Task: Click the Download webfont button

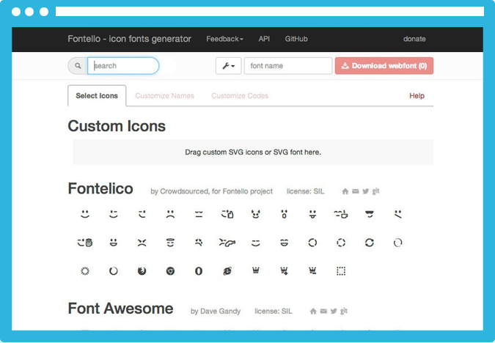Action: (x=384, y=66)
